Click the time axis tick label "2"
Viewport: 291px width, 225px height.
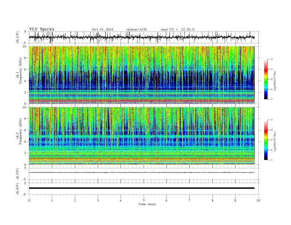tap(75, 200)
